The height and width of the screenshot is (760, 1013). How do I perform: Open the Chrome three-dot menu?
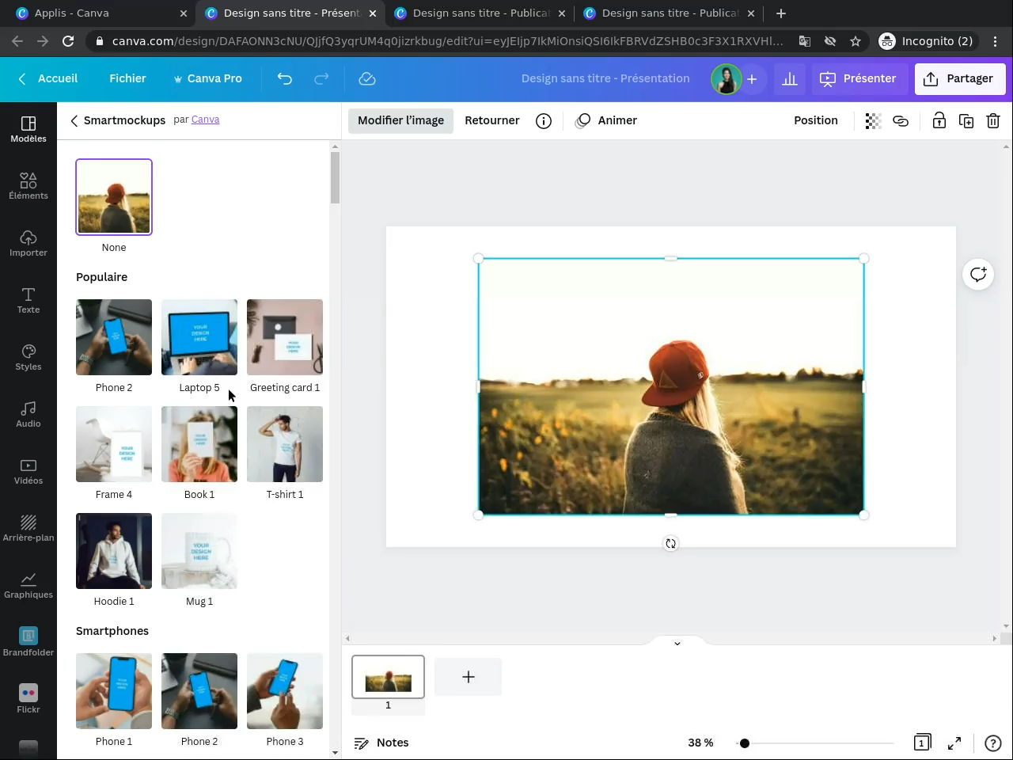click(996, 41)
